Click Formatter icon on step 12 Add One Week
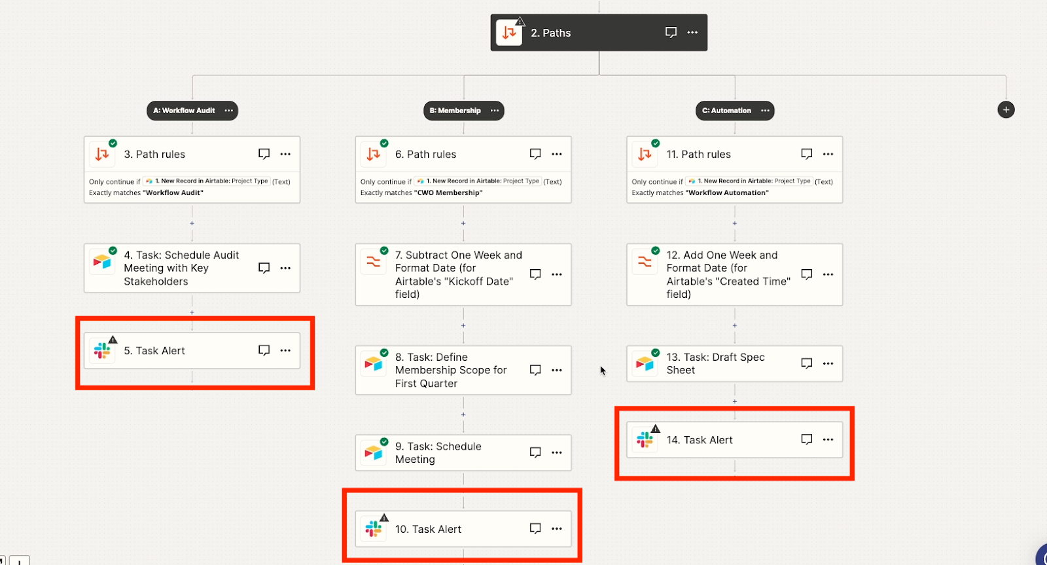 (645, 262)
